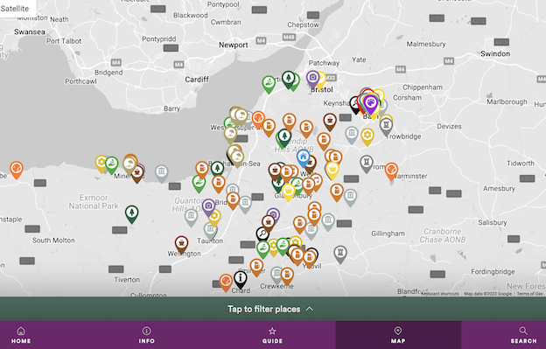Image resolution: width=546 pixels, height=349 pixels.
Task: Click the purple palette pin at Bath
Action: [371, 104]
